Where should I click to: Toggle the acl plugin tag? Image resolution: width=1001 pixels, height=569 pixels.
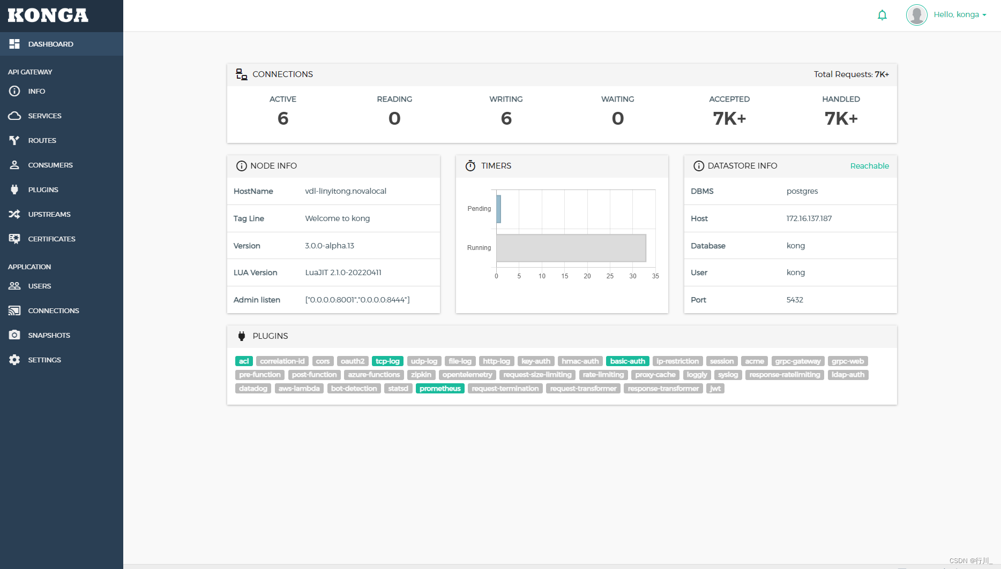[x=244, y=361]
